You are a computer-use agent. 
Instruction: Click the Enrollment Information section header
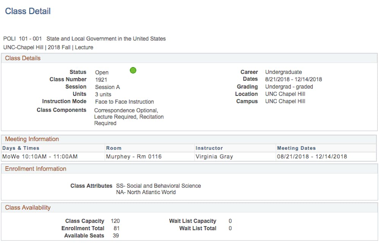36,169
